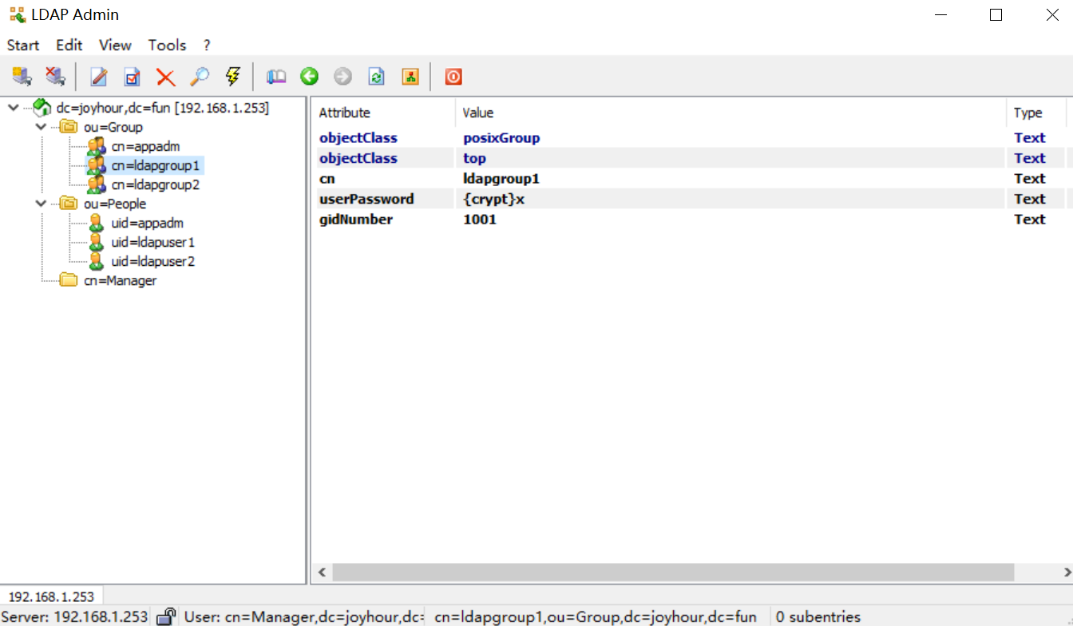This screenshot has height=626, width=1073.
Task: Open the Tools menu
Action: [x=167, y=45]
